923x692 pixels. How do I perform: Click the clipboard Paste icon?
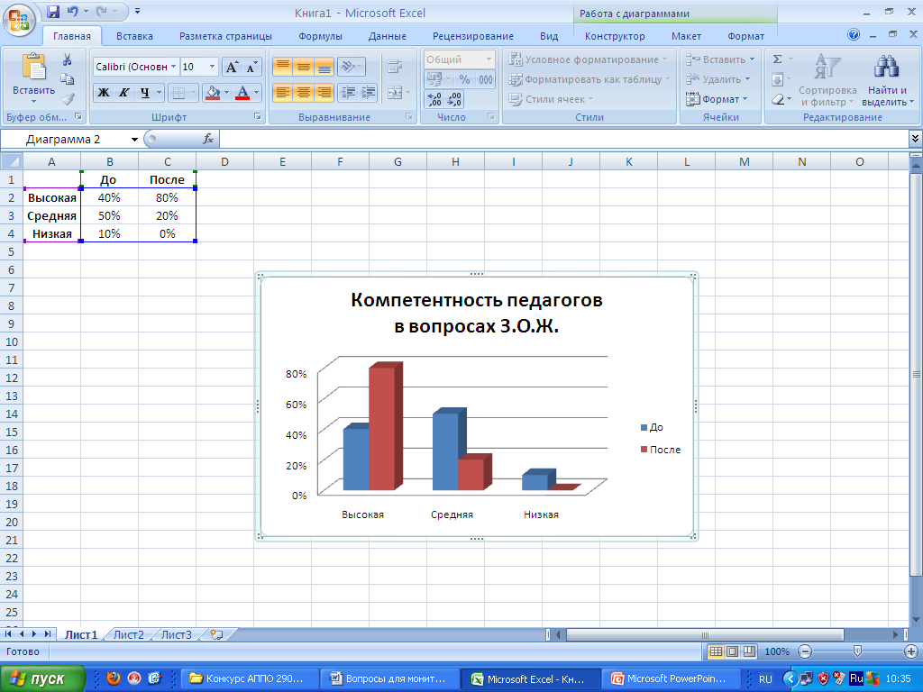33,67
